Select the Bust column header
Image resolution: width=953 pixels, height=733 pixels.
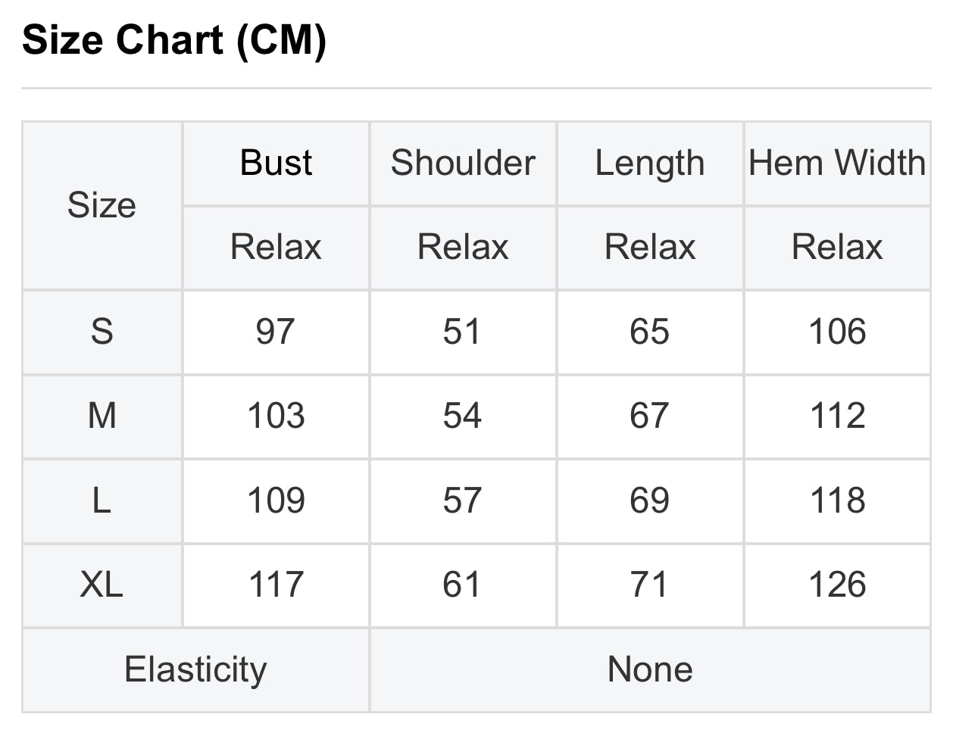(x=276, y=164)
